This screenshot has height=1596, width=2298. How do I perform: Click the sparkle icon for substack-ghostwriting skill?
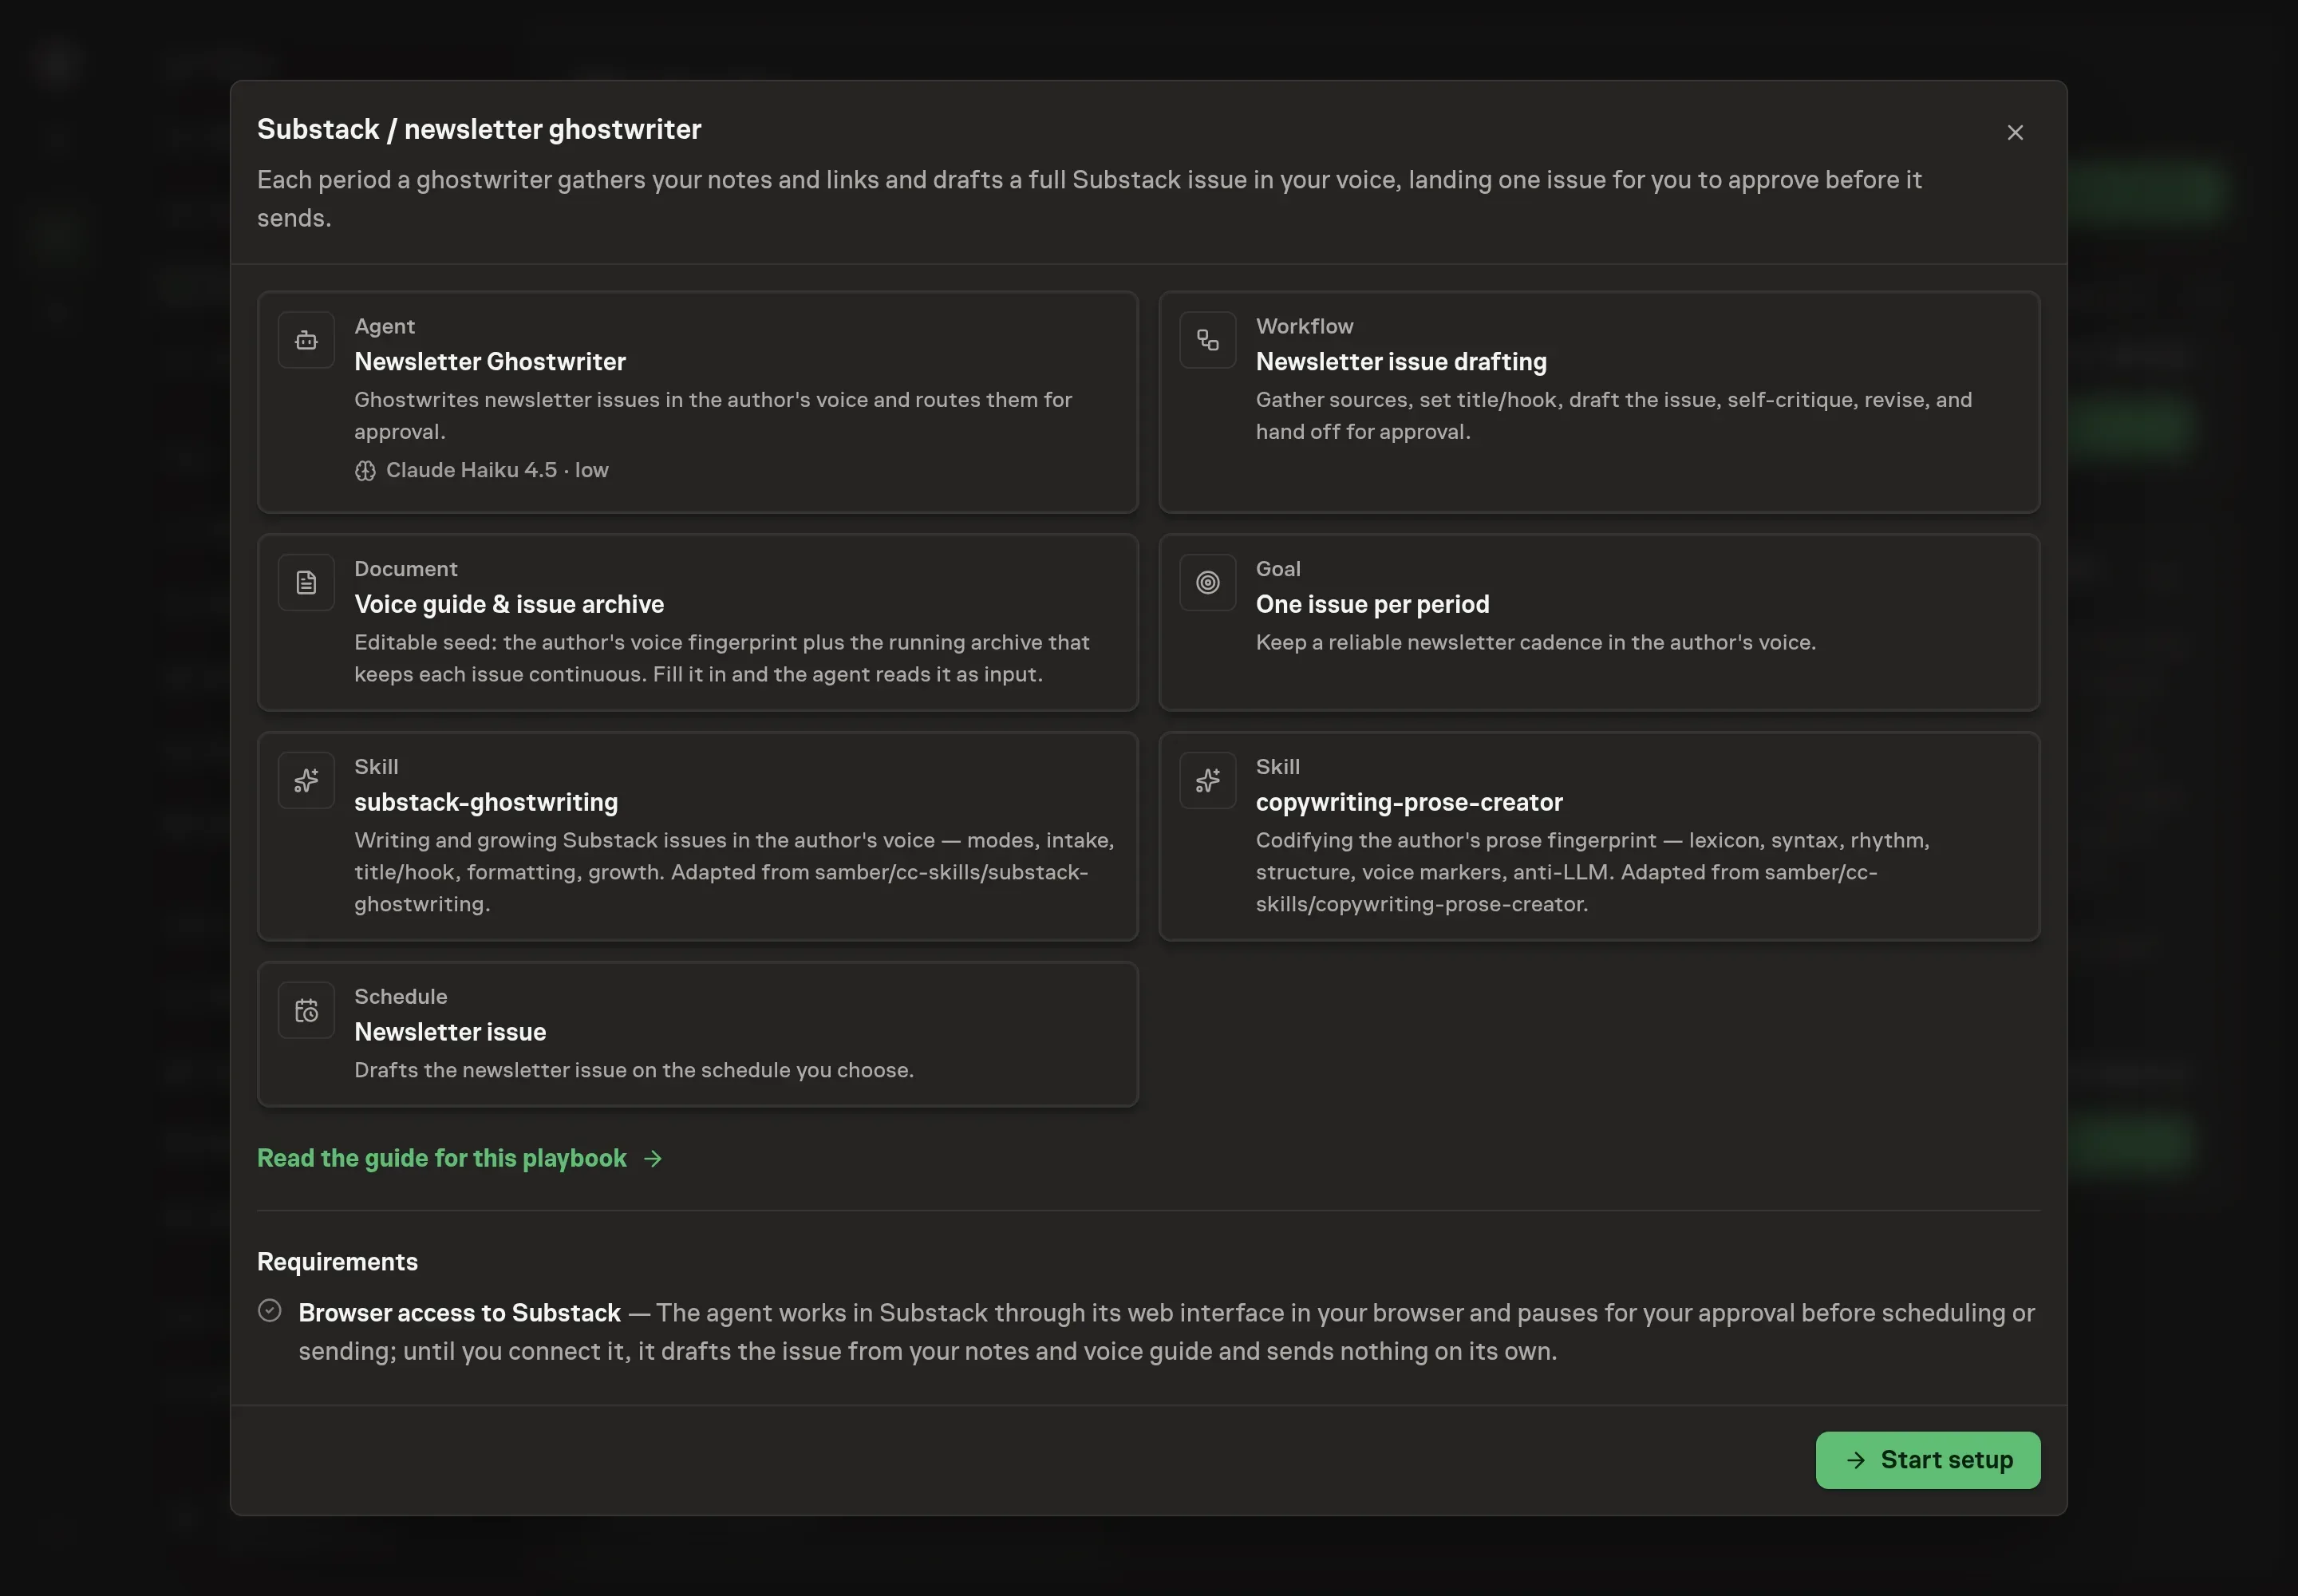pyautogui.click(x=306, y=781)
